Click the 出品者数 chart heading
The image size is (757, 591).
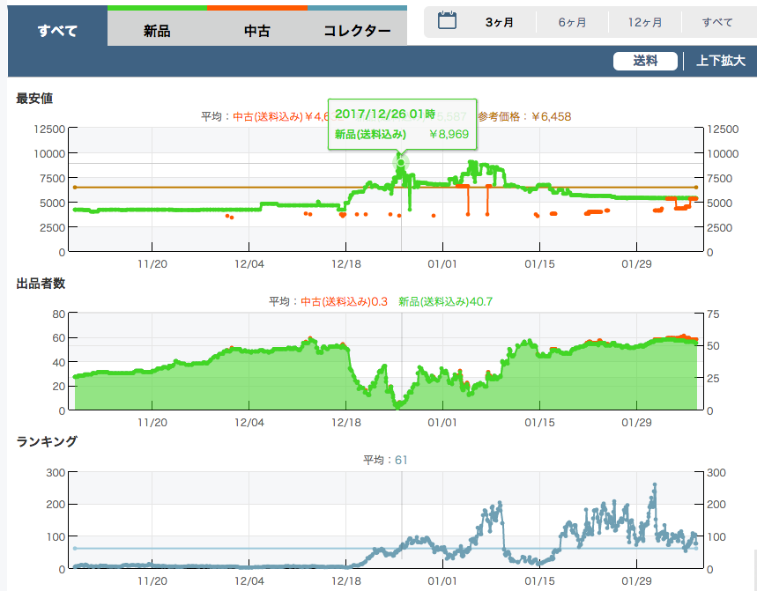tap(41, 284)
